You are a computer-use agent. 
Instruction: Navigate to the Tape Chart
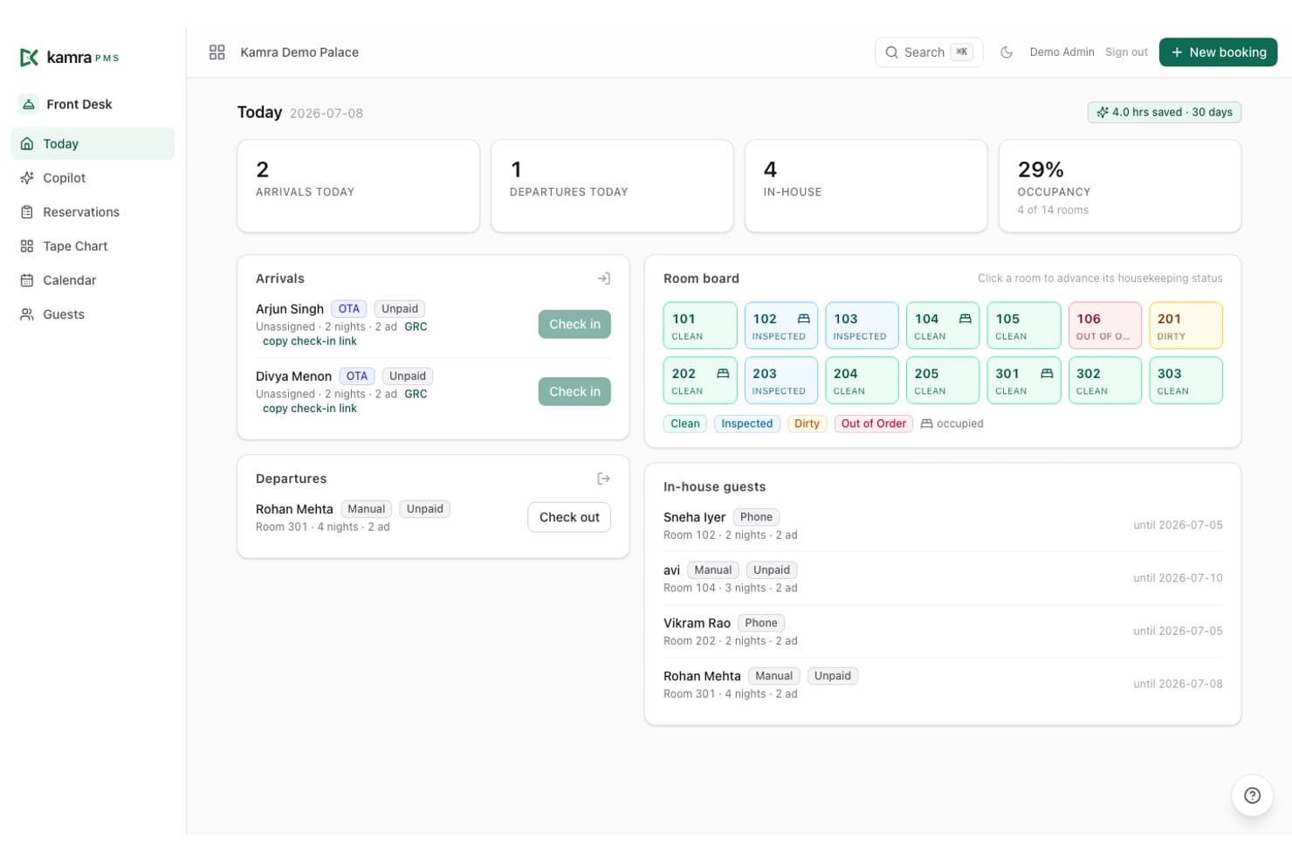93,246
